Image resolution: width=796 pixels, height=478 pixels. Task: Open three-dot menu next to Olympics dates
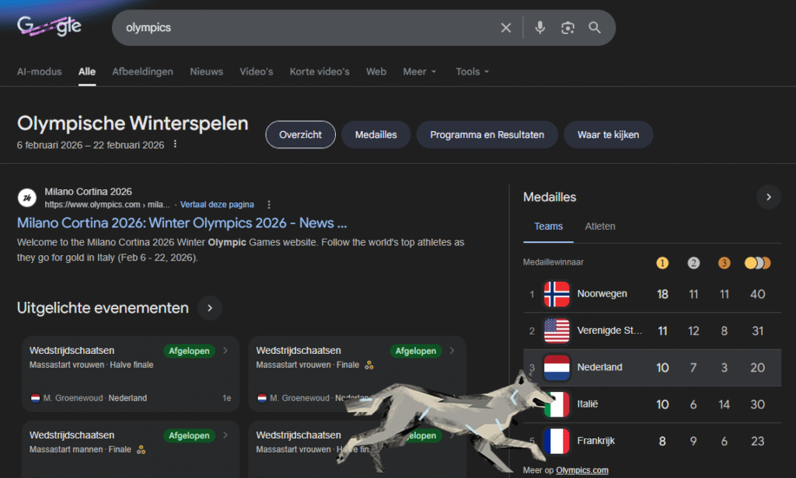(175, 144)
